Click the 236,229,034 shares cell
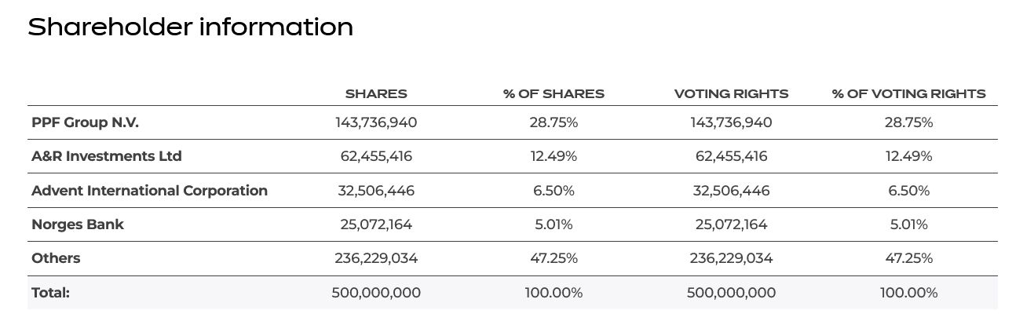The image size is (1023, 321). [x=376, y=258]
